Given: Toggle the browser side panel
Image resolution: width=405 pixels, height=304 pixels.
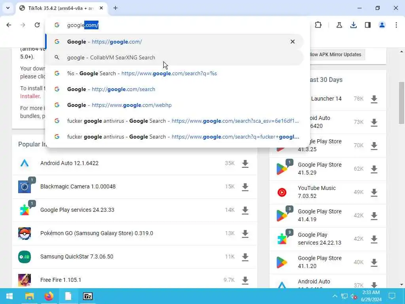Looking at the screenshot, I should [x=368, y=25].
